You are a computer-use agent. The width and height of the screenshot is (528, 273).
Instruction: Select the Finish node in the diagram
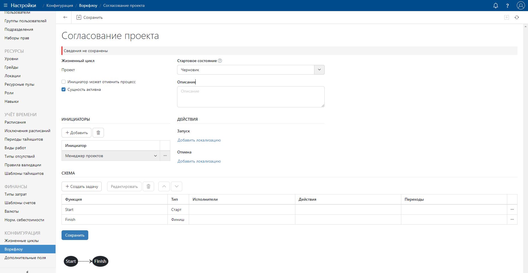[100, 261]
